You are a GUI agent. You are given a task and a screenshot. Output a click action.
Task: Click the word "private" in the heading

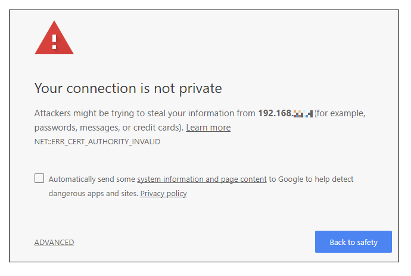200,89
